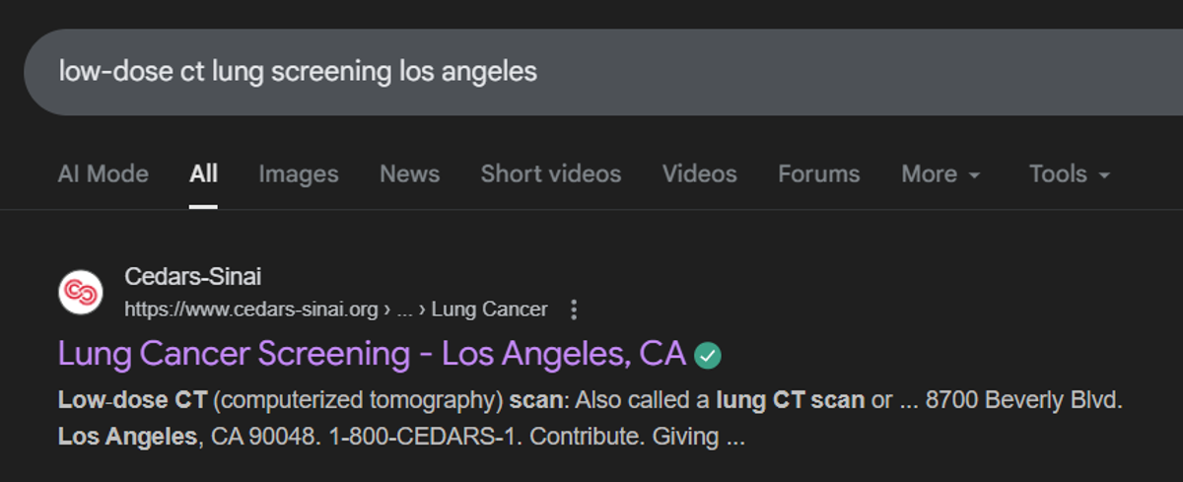Show Short videos results

[550, 174]
